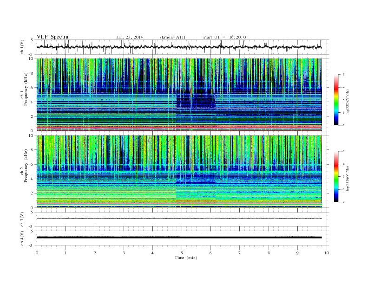Click time axis tick label "0"
The image size is (368, 284).
click(37, 253)
